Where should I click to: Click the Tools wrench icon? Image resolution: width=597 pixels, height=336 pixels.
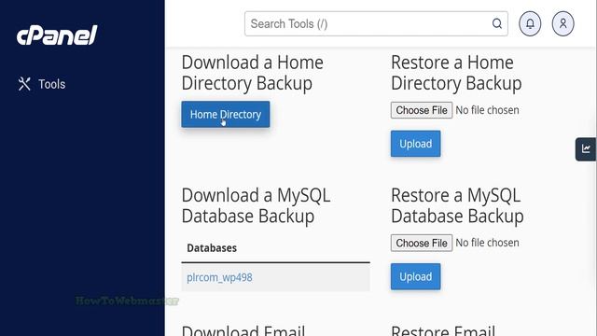[x=24, y=84]
